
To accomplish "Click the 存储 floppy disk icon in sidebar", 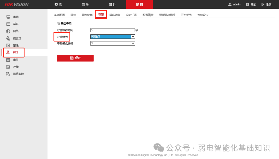I will pyautogui.click(x=8, y=67).
